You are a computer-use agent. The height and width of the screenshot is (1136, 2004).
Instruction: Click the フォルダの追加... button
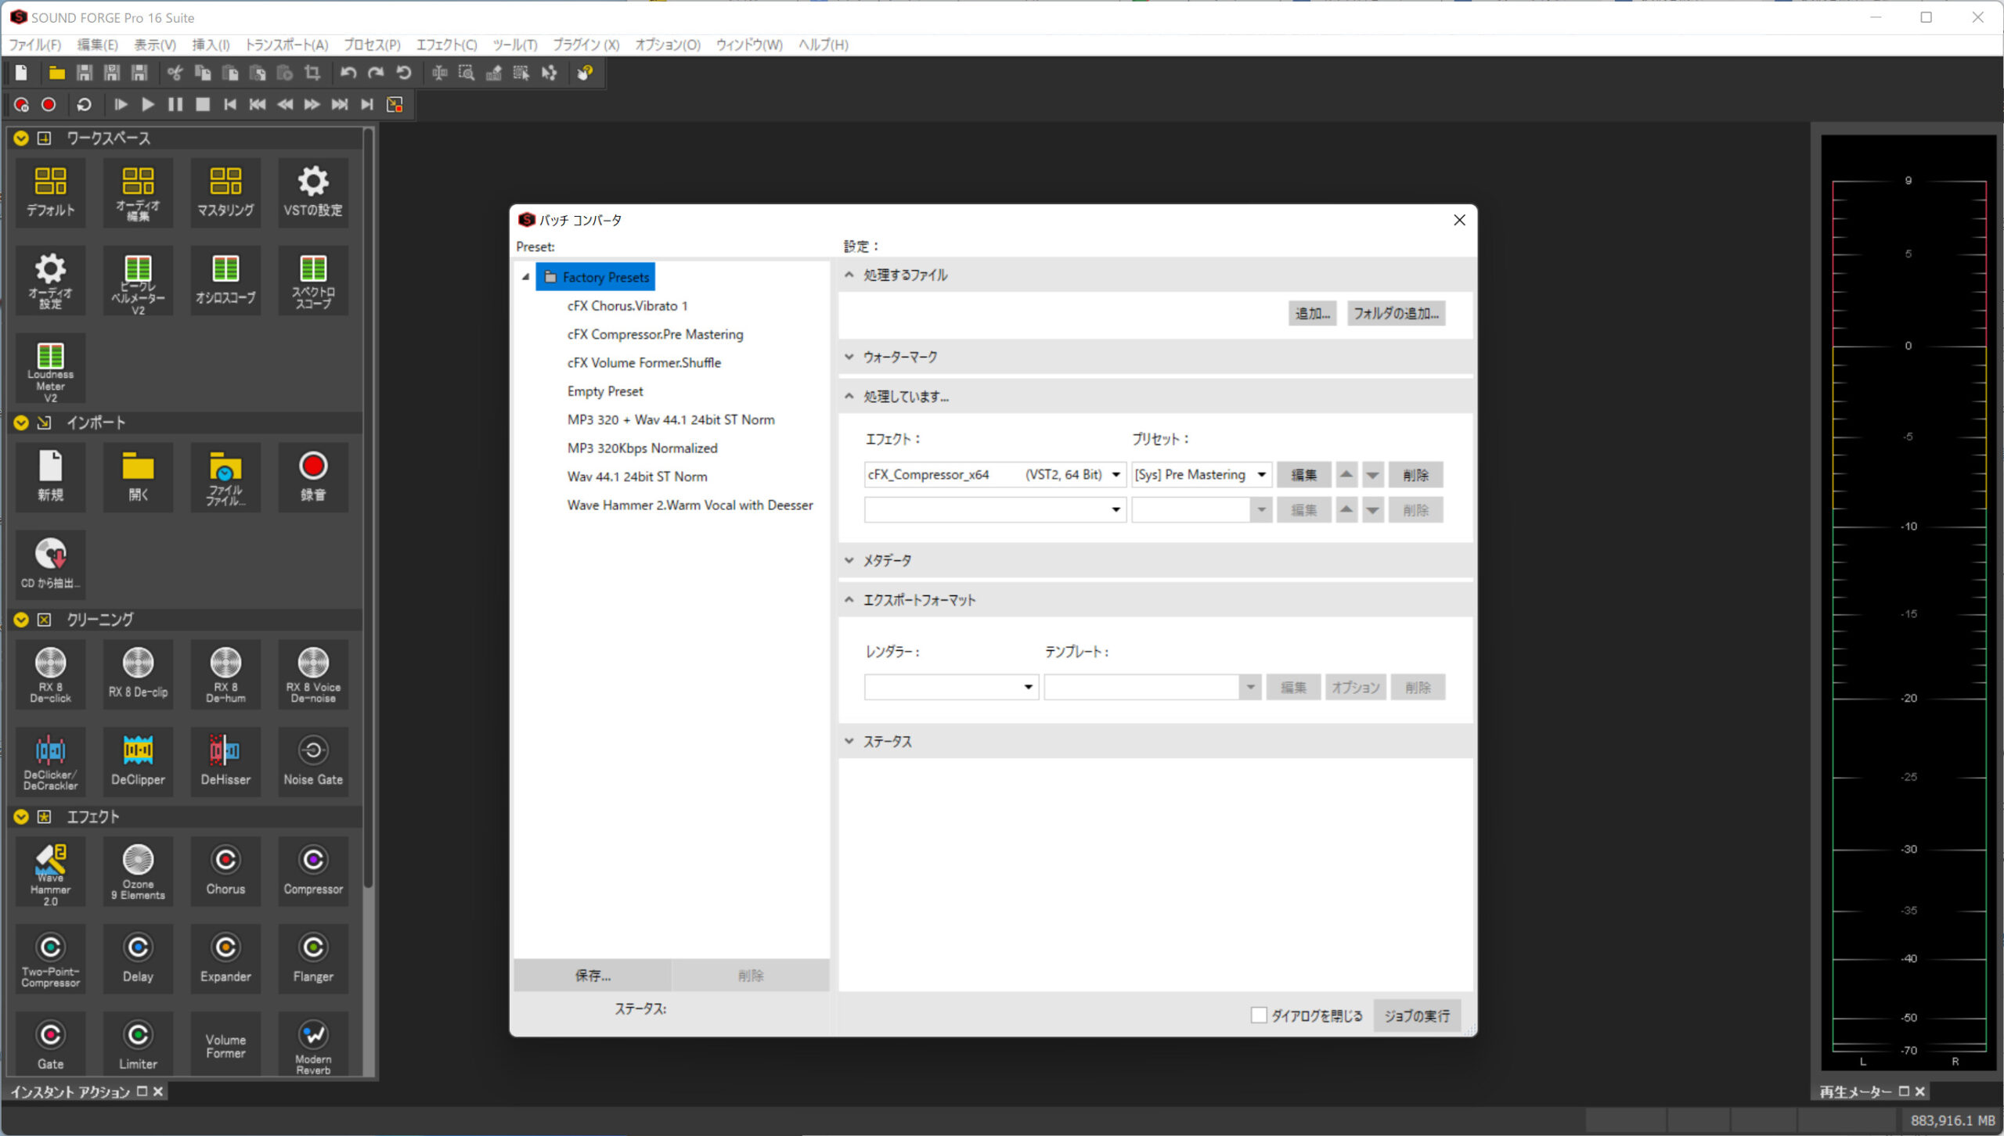[x=1396, y=313]
